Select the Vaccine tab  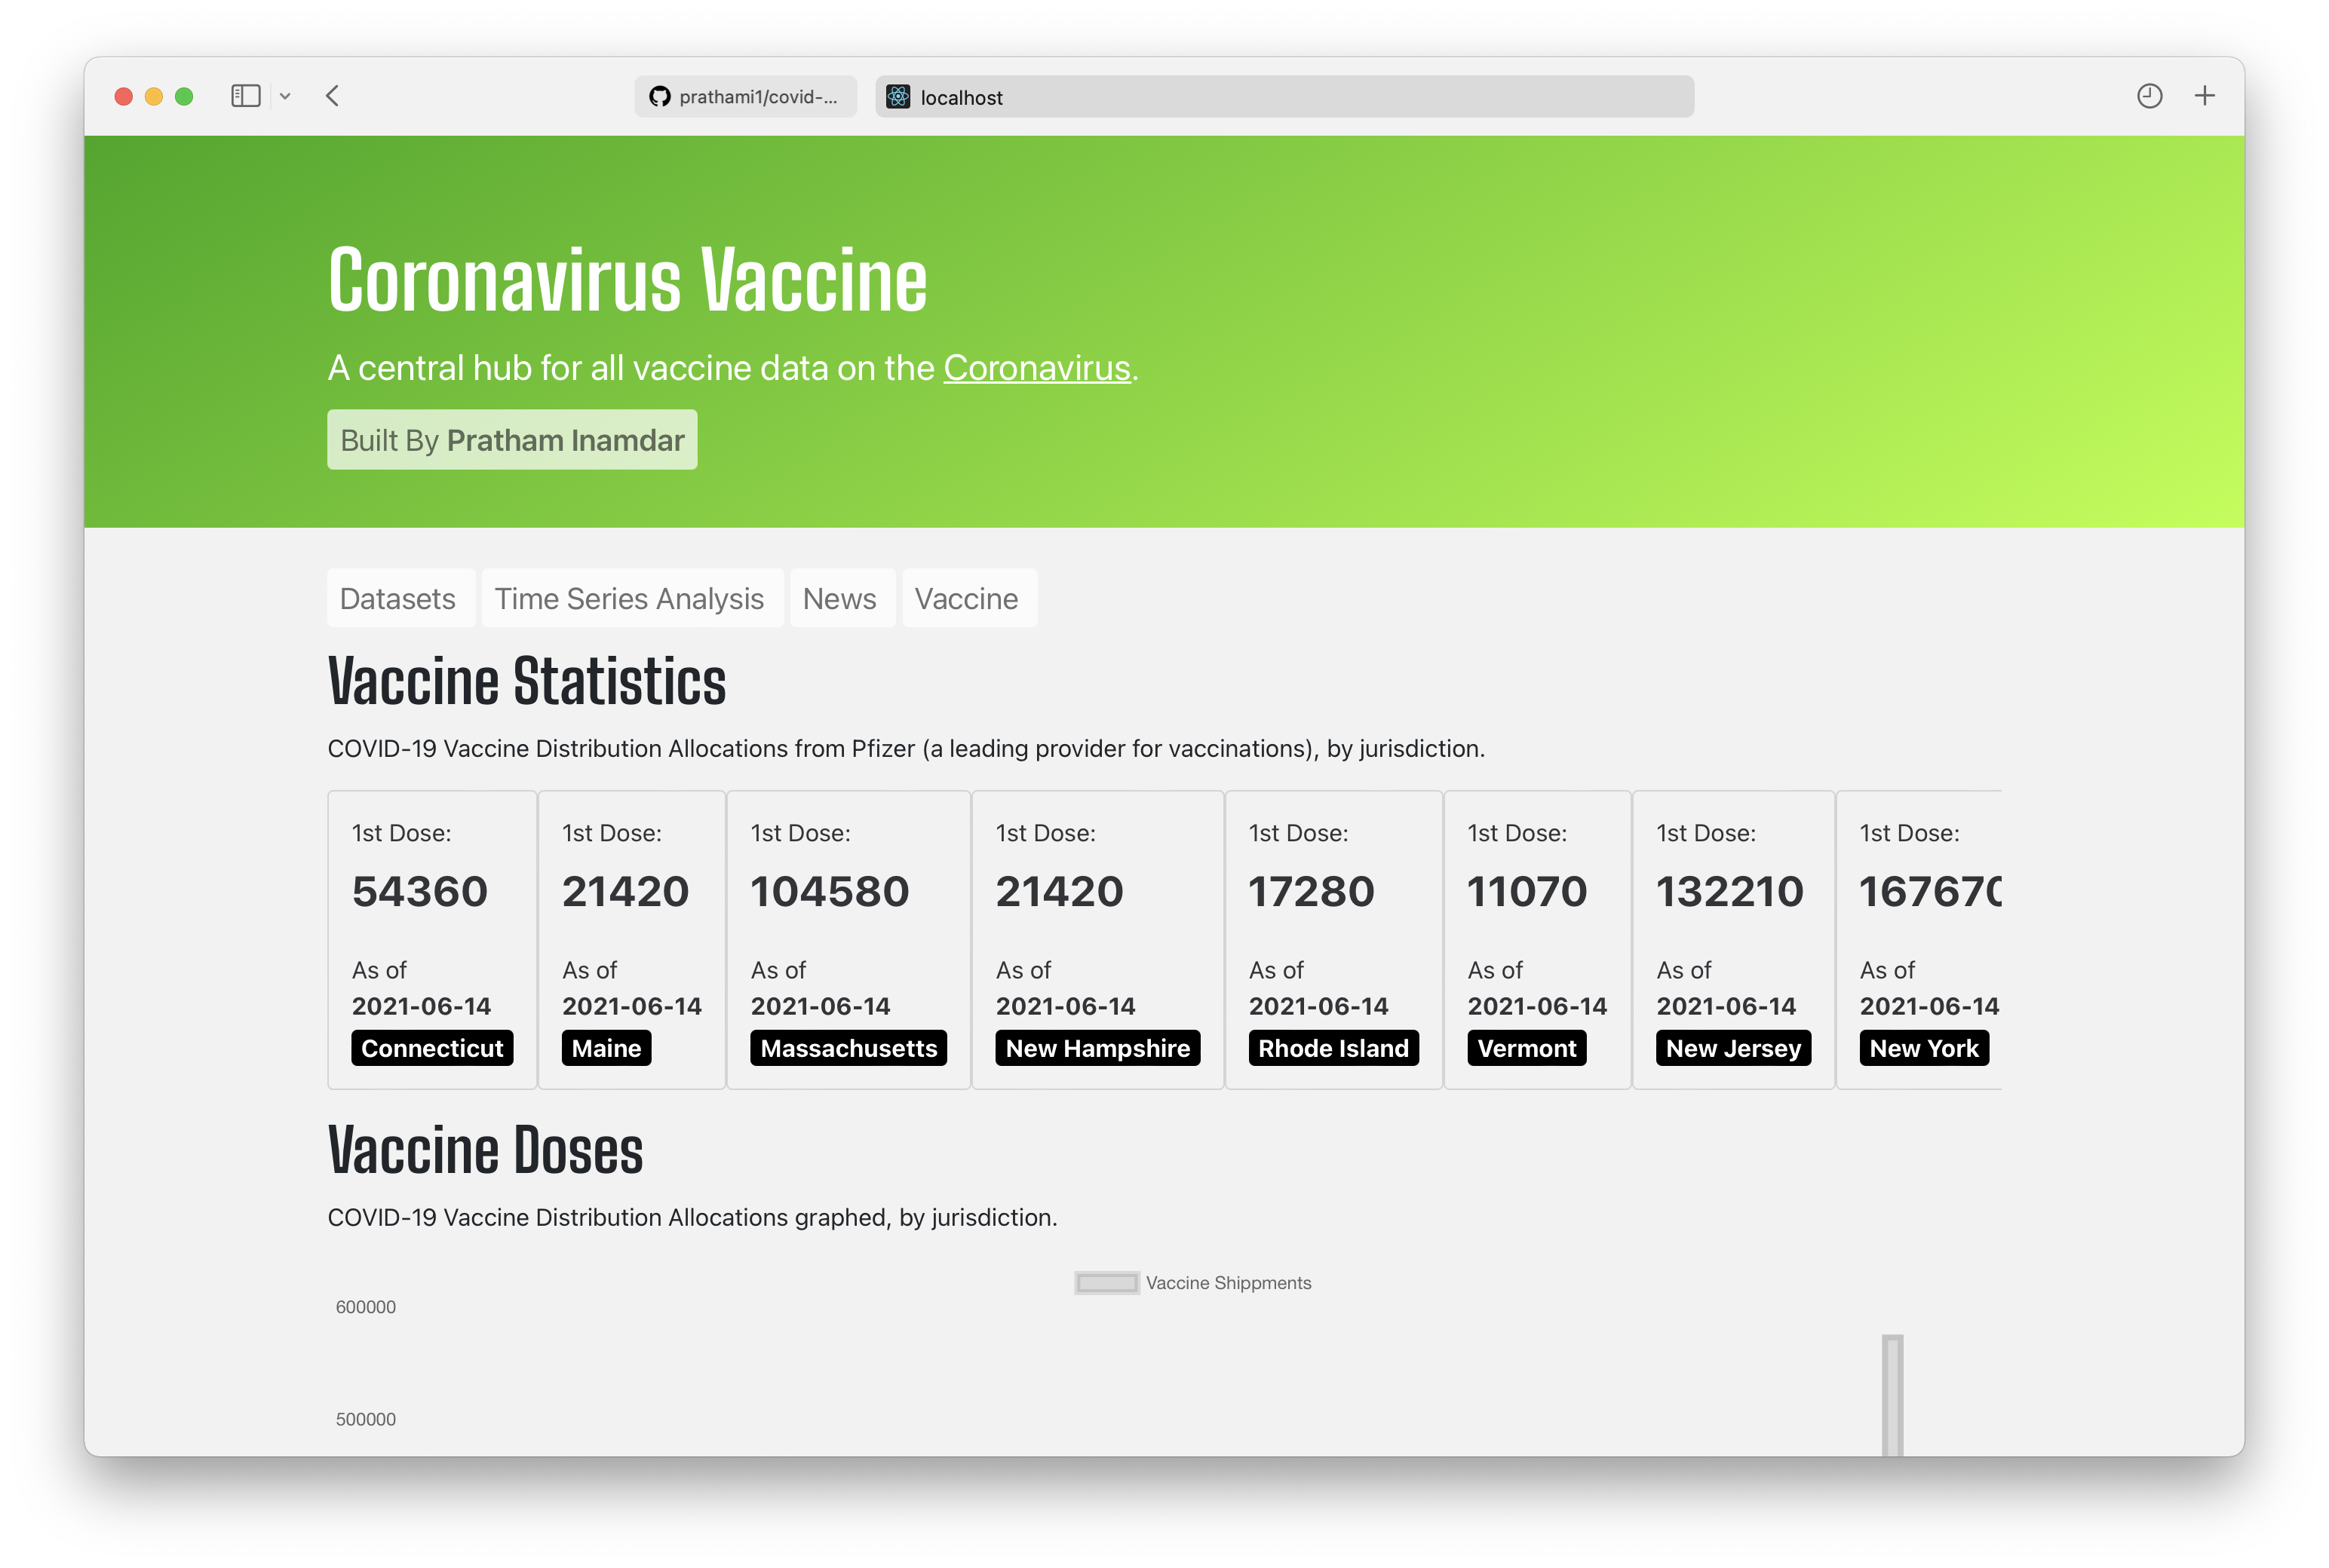pyautogui.click(x=966, y=598)
